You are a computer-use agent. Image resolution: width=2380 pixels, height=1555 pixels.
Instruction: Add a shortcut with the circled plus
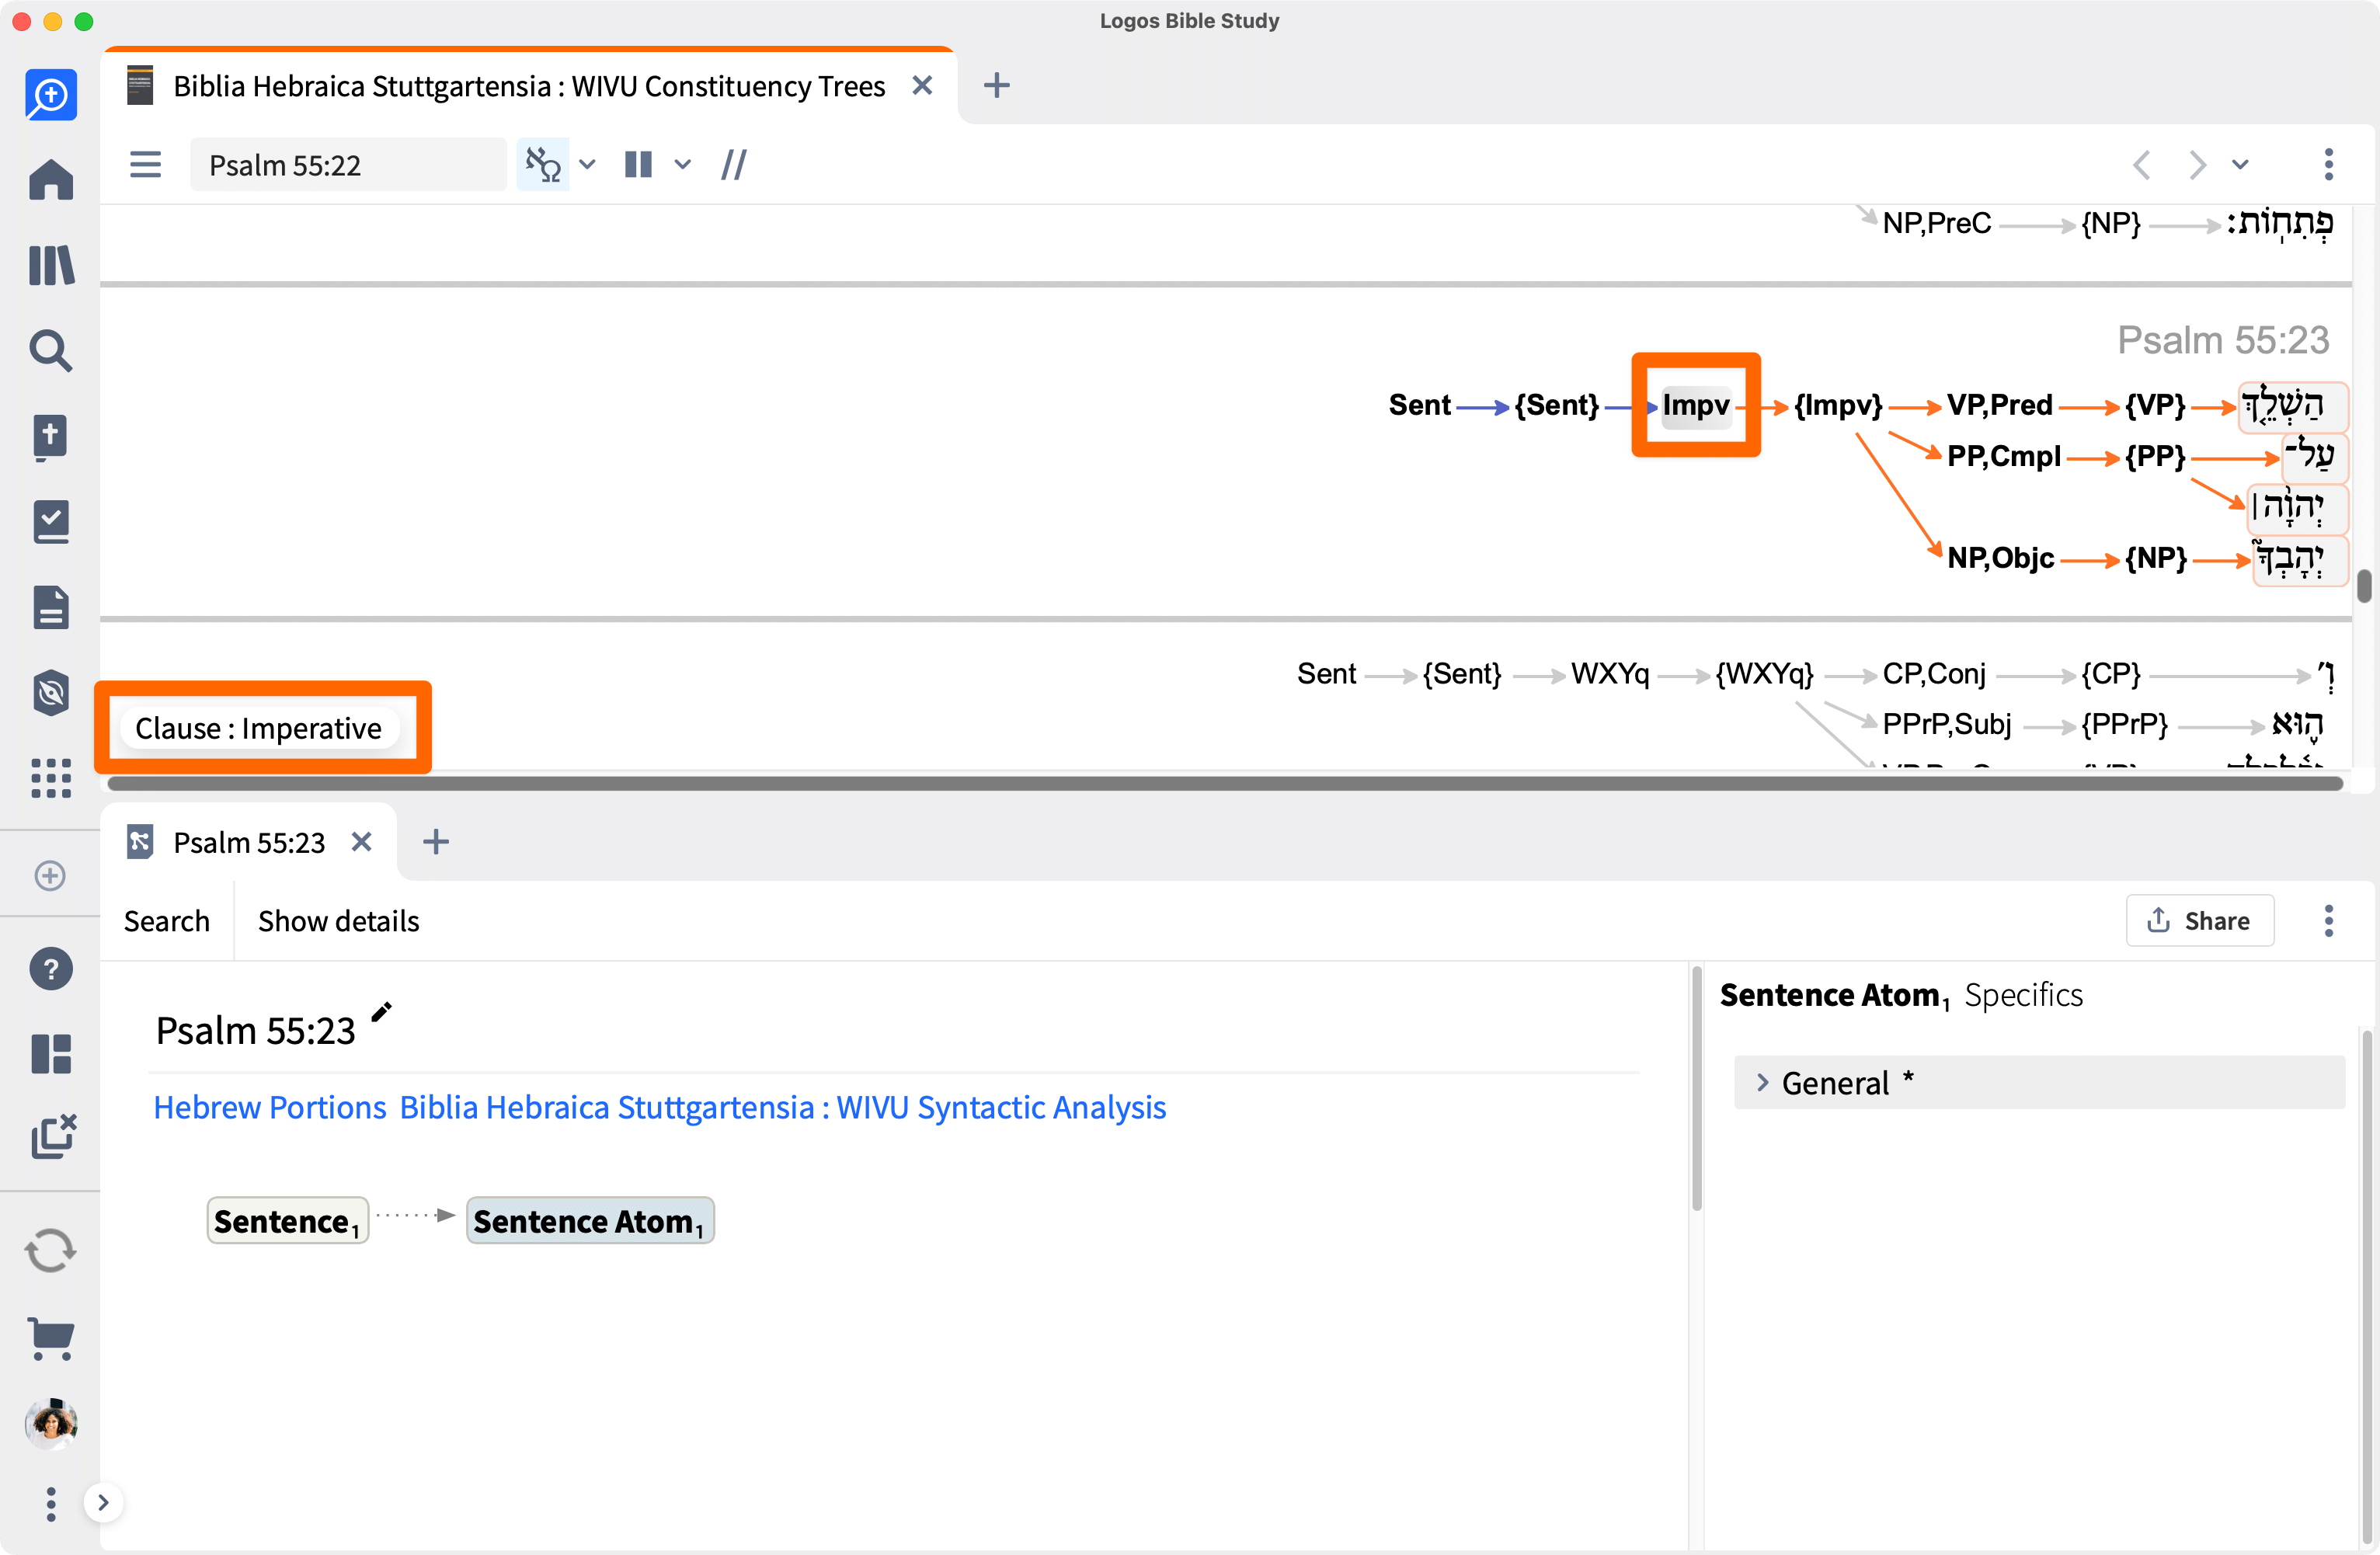pos(50,876)
